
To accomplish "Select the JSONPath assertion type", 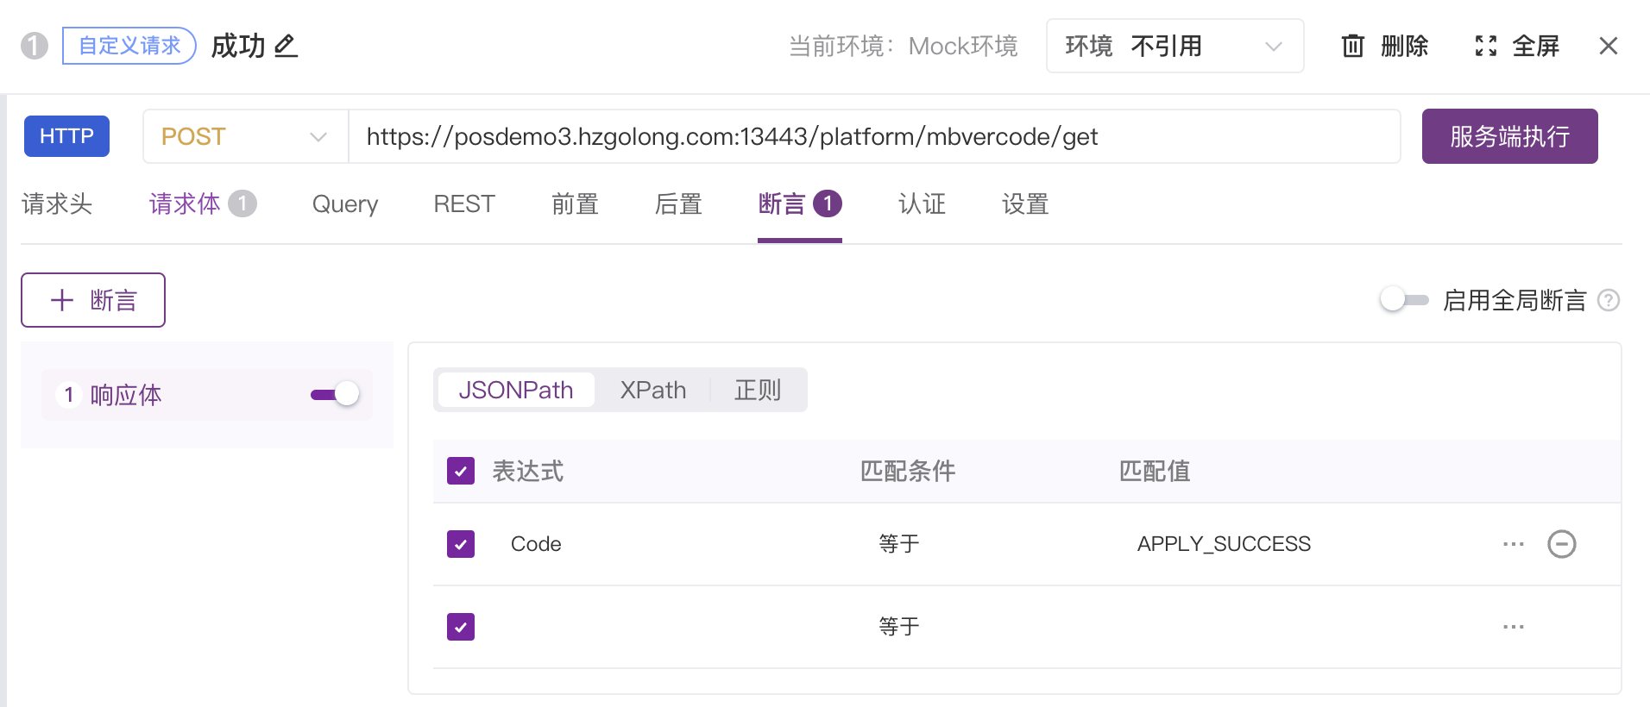I will click(x=516, y=390).
